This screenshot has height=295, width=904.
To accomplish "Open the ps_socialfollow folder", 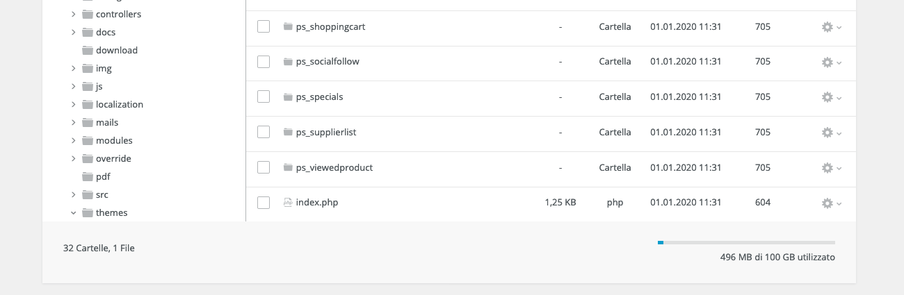I will tap(327, 61).
